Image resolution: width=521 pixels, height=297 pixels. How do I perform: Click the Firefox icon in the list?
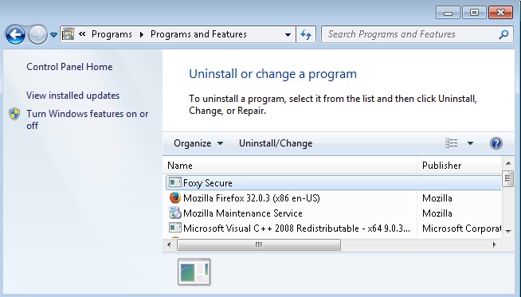[175, 197]
